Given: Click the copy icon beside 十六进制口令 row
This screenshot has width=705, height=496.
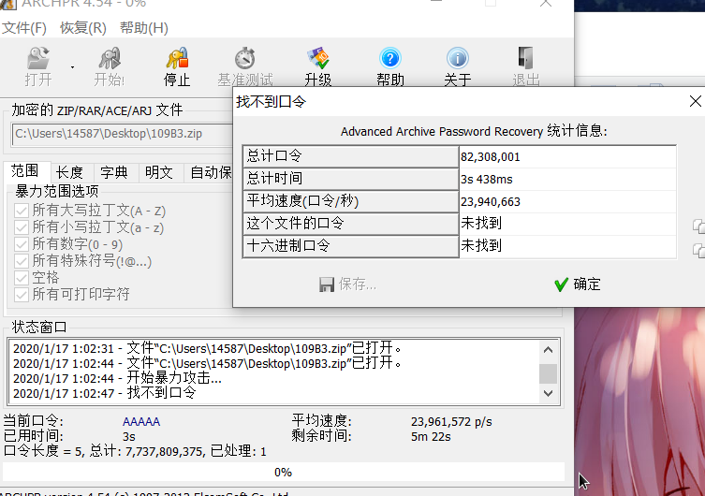Looking at the screenshot, I should coord(698,250).
